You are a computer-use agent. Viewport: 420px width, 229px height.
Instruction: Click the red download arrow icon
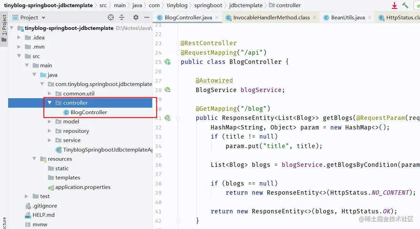[x=395, y=5]
